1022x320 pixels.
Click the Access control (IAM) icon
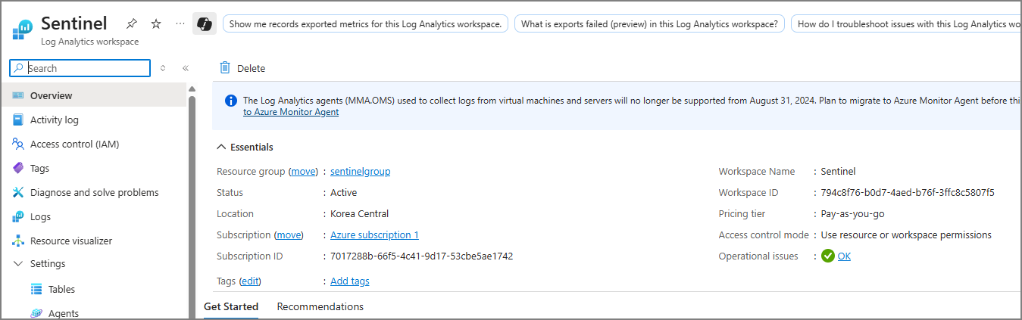(x=18, y=144)
